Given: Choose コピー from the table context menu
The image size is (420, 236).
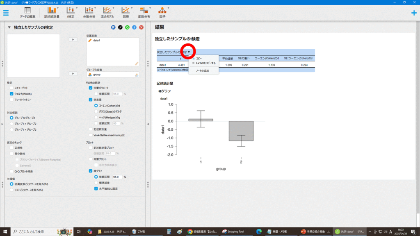Looking at the screenshot, I should (199, 58).
